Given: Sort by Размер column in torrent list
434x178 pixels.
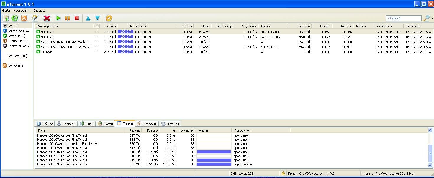Looking at the screenshot, I should pos(109,26).
